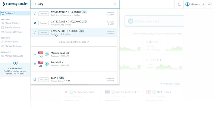Click the magnifier search icon
214x133 pixels.
pyautogui.click(x=35, y=5)
